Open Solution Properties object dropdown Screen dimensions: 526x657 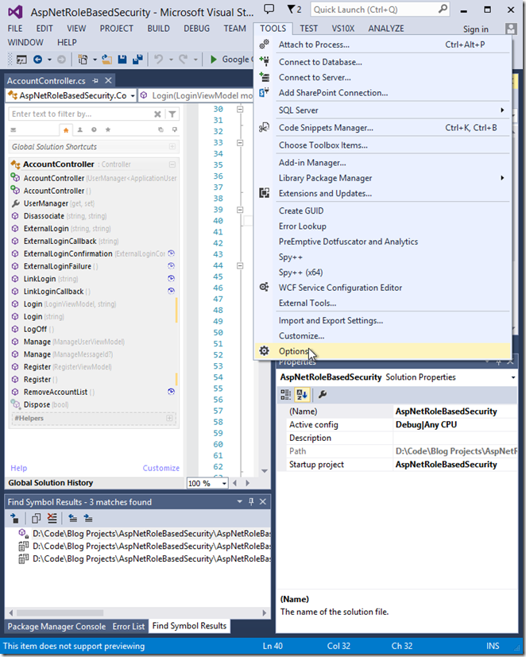[x=513, y=377]
